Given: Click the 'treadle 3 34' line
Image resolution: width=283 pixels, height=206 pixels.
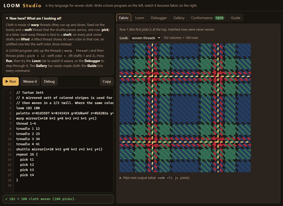Looking at the screenshot, I should coord(28,139).
